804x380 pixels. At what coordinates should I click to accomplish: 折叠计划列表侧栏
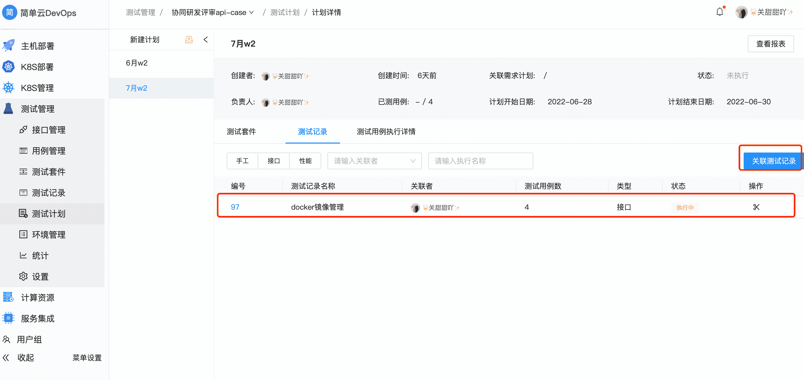coord(206,40)
